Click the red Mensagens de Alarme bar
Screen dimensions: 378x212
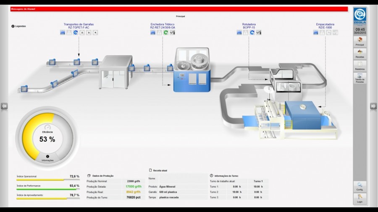(179, 9)
